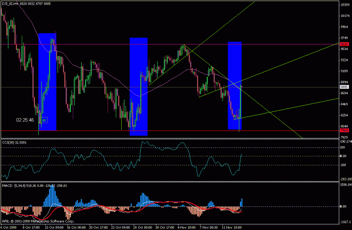This screenshot has height=230, width=352.
Task: Click the red support price tag near 7964
Action: (344, 130)
